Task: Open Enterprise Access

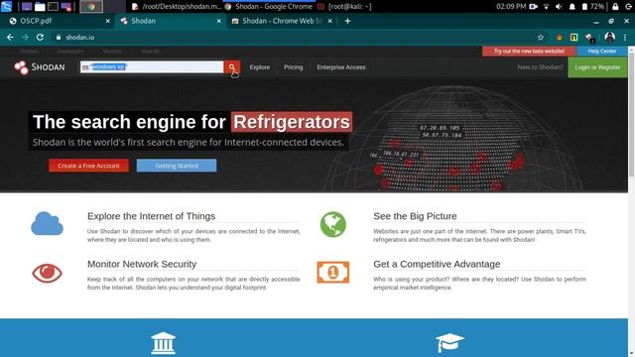Action: [341, 67]
